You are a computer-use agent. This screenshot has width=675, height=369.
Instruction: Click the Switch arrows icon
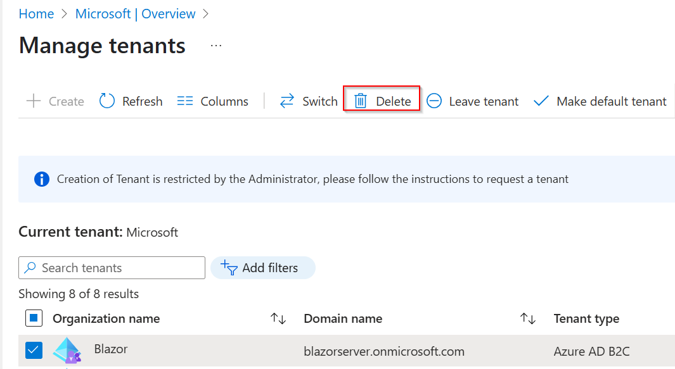tap(286, 101)
